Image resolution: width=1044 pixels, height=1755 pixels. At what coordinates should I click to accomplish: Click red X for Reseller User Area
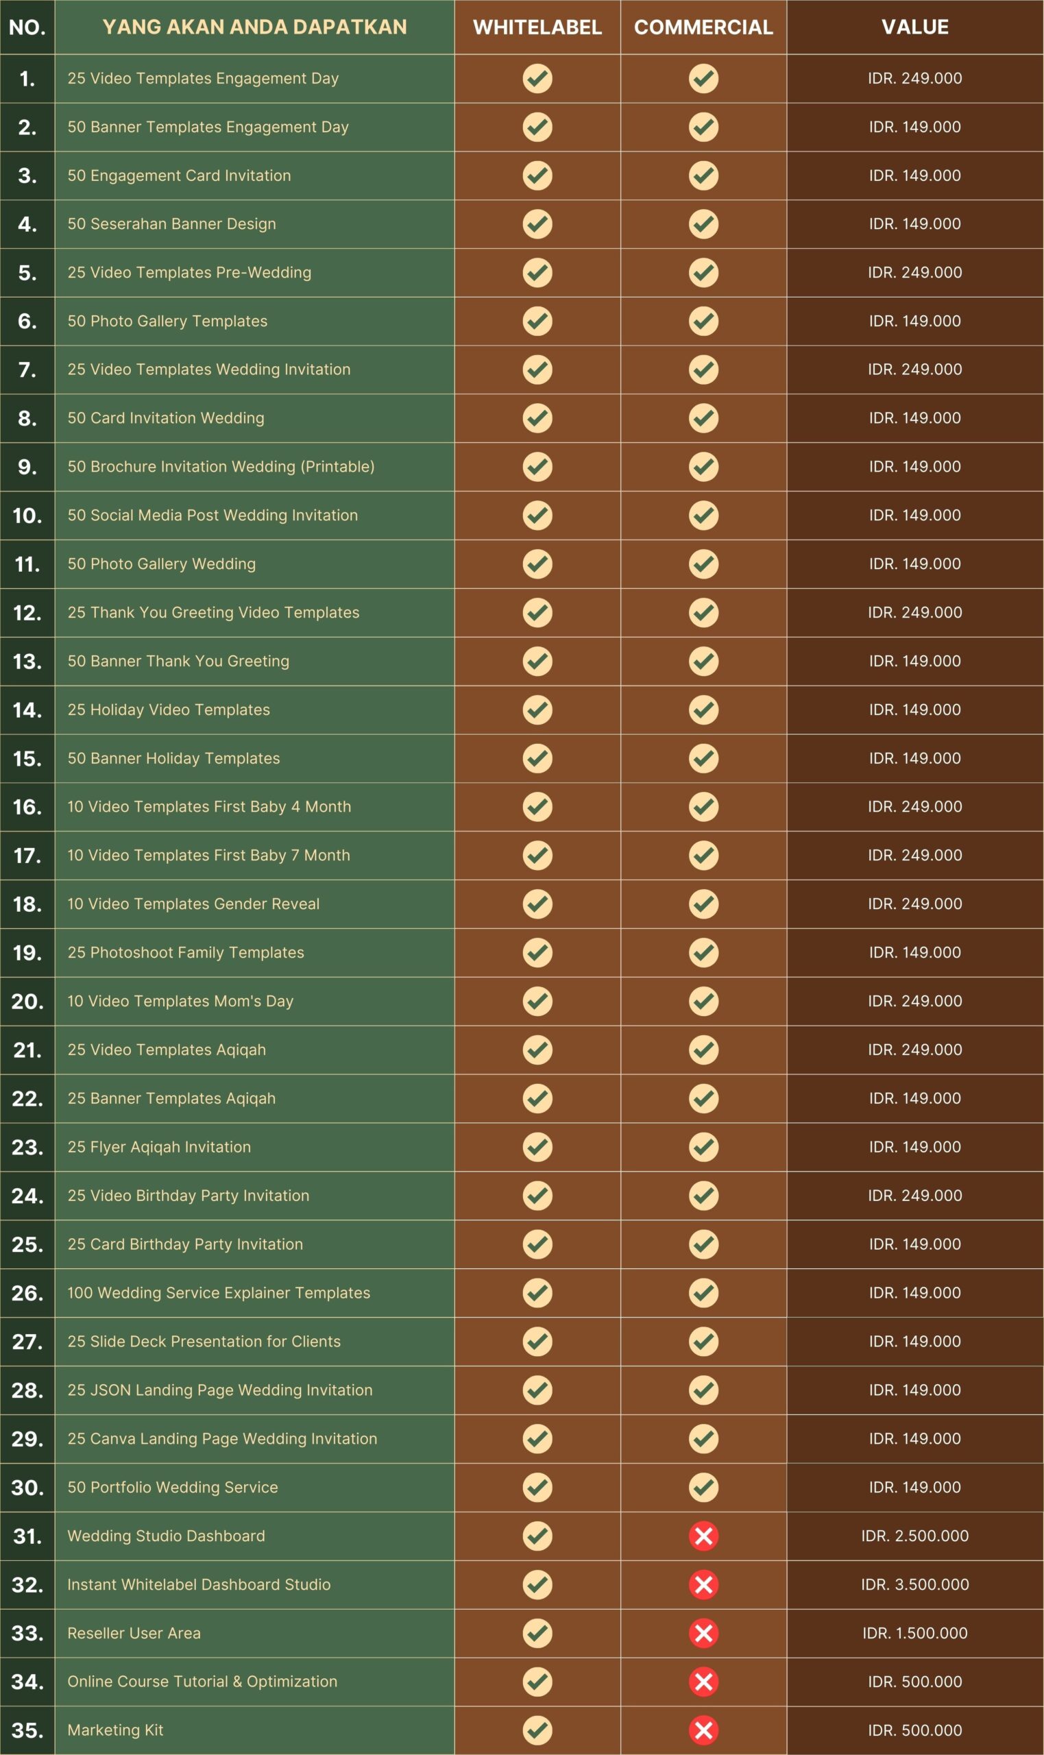coord(703,1633)
